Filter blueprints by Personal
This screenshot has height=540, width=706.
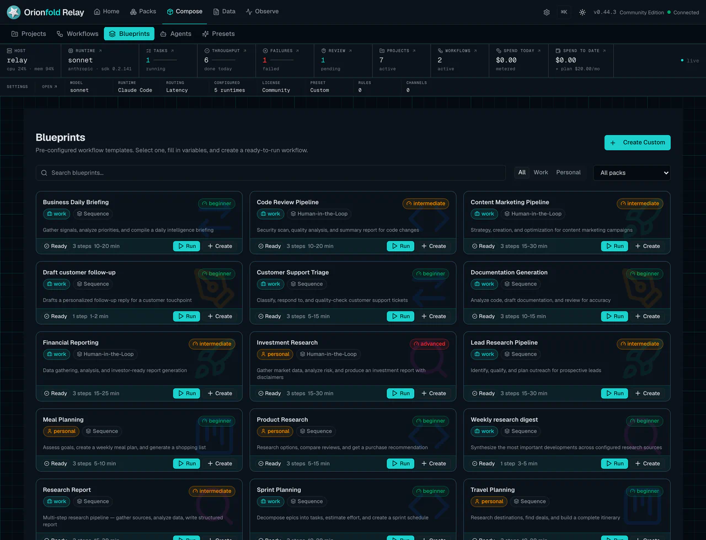tap(568, 173)
